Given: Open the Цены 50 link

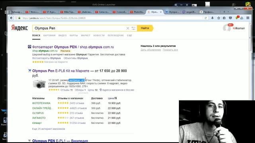Looking at the screenshot, I should click(92, 90).
